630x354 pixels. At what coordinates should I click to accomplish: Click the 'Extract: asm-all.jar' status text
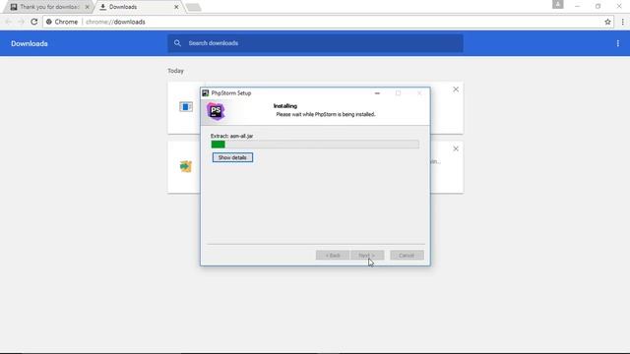click(x=232, y=136)
